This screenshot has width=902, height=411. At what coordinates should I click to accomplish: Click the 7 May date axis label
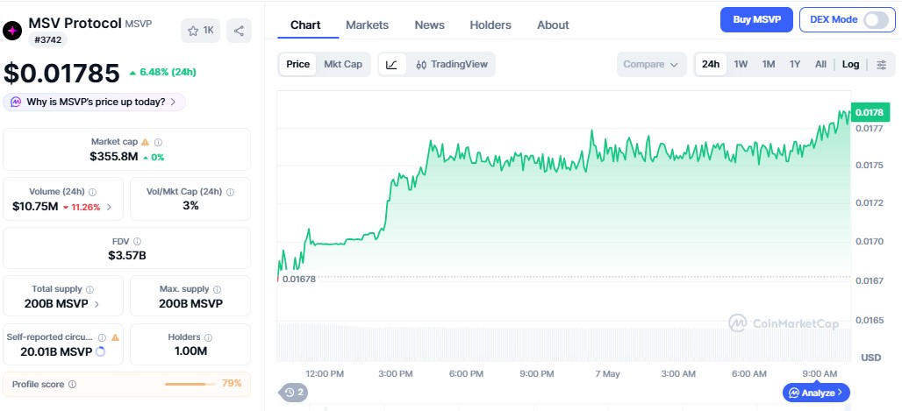pos(607,373)
